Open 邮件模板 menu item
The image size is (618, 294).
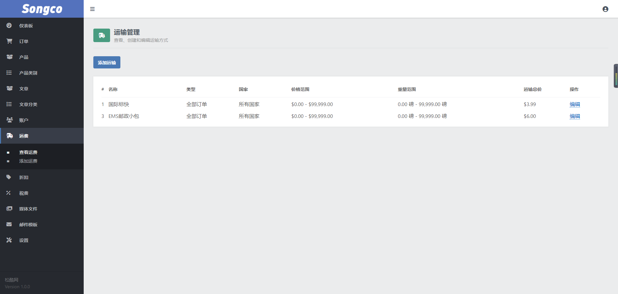pyautogui.click(x=42, y=225)
